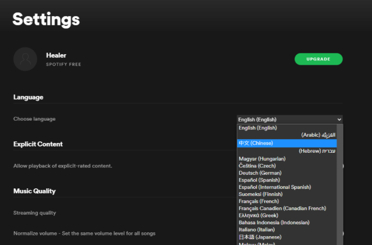Select Français Canadien (Canadian French)

pos(282,208)
